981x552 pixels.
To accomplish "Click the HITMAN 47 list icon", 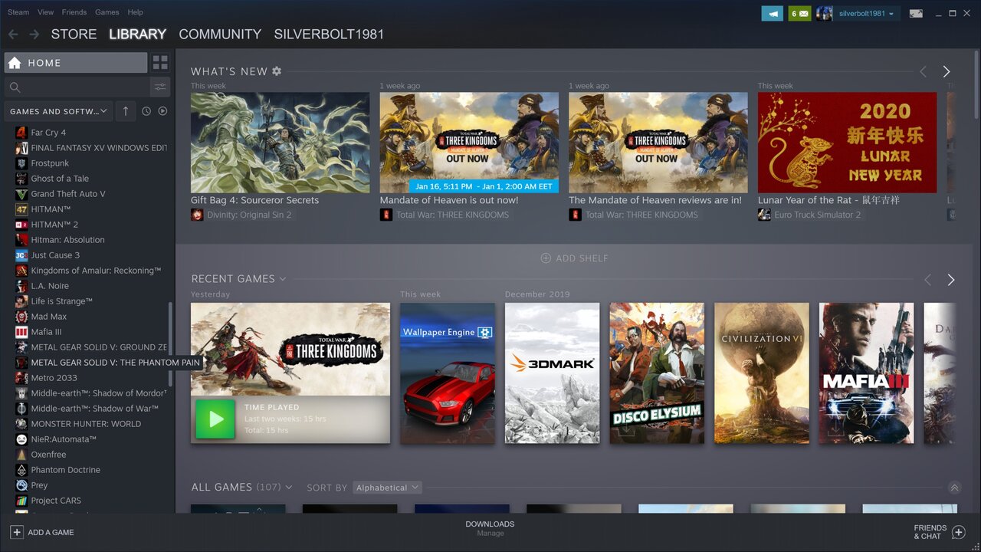I will pos(21,209).
